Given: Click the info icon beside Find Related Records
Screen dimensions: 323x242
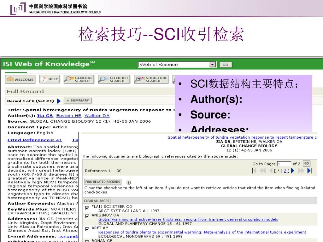Looking at the screenshot, I should pos(129,182).
